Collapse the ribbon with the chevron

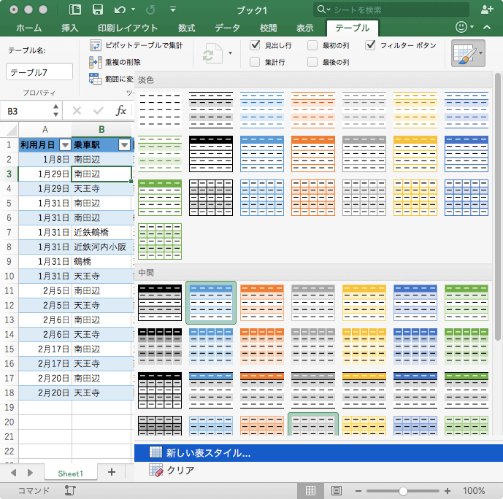487,27
